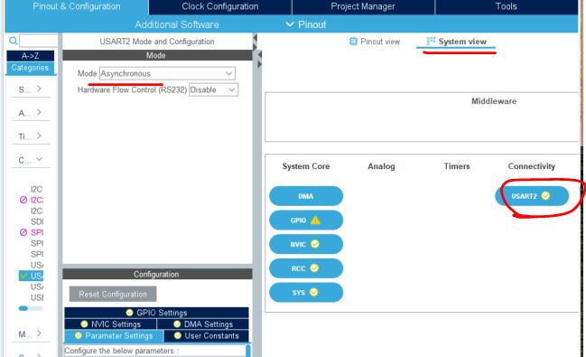Switch to the A->Z sorting tab

click(31, 56)
